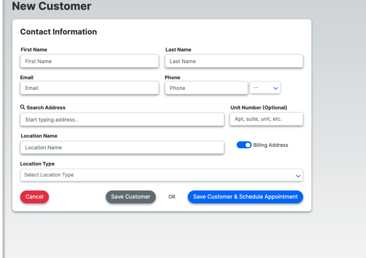Click the Unit Number optional field
Image resolution: width=366 pixels, height=258 pixels.
coord(267,119)
